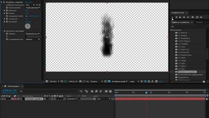Screen dimensions: 209x118
Task: Toggle the stopwatch for Смещение
Action: 7,16
